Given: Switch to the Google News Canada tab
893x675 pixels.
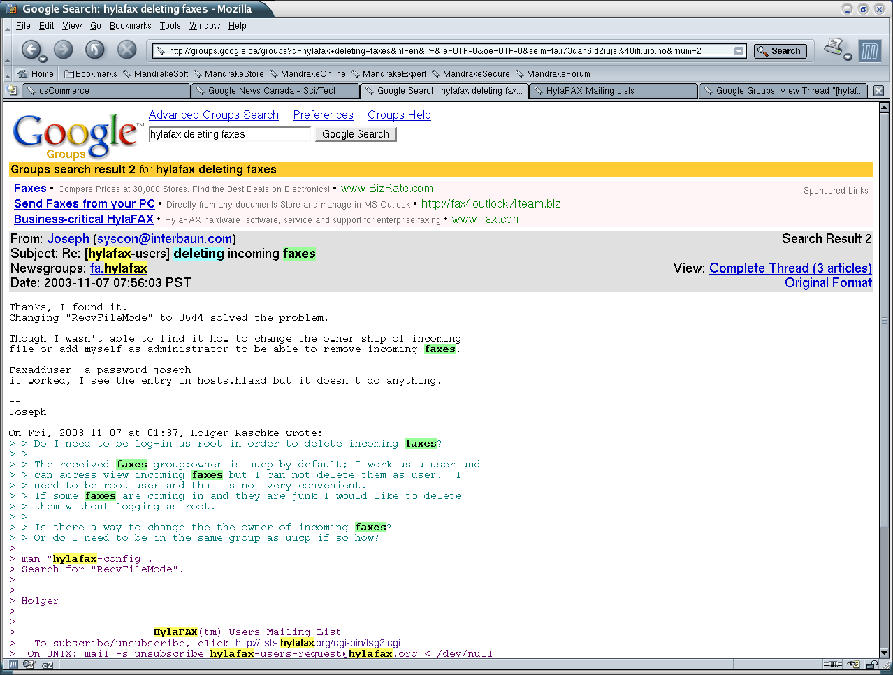Looking at the screenshot, I should [275, 91].
